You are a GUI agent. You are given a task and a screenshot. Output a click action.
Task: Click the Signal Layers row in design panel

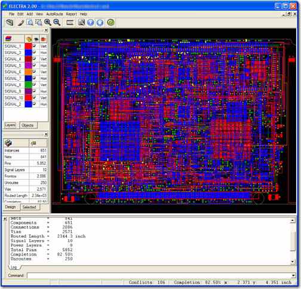pos(25,170)
